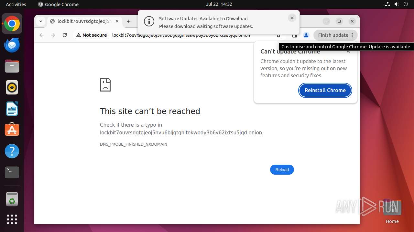The height and width of the screenshot is (232, 414).
Task: Launch Terminal from the dock
Action: tap(12, 172)
